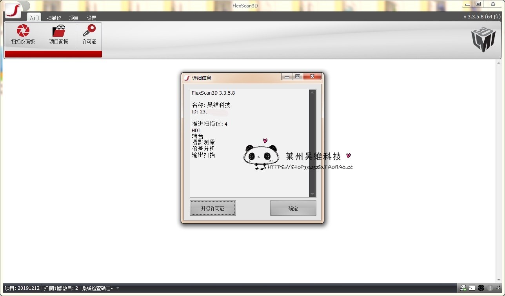This screenshot has height=296, width=505.
Task: Close the 详细信息 dialog window
Action: [312, 77]
